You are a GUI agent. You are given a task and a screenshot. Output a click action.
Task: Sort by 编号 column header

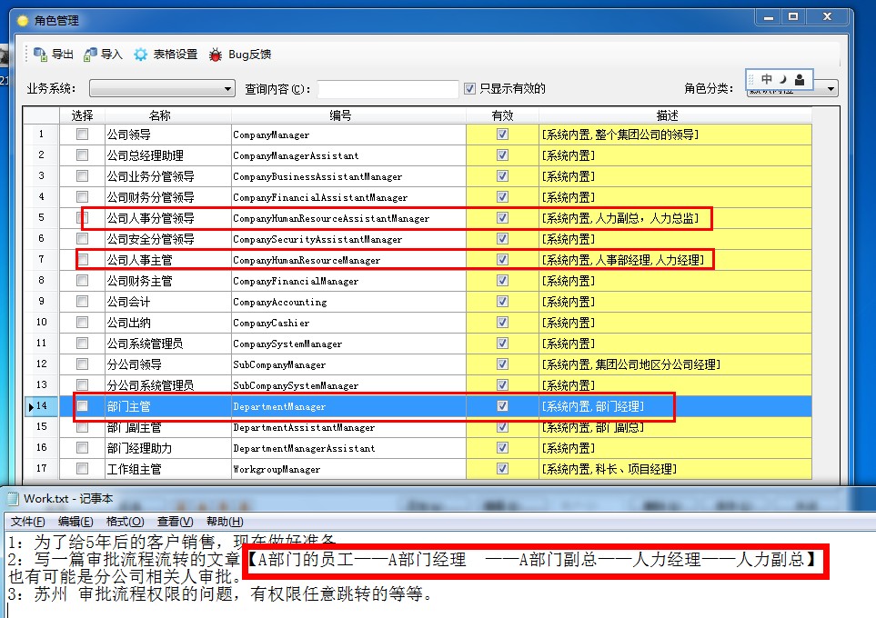pyautogui.click(x=348, y=115)
